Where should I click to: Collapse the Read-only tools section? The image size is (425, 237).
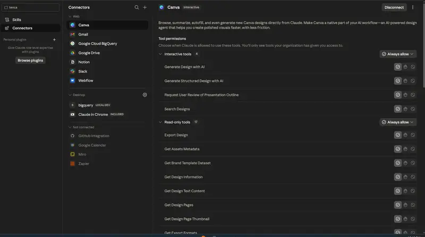point(160,122)
